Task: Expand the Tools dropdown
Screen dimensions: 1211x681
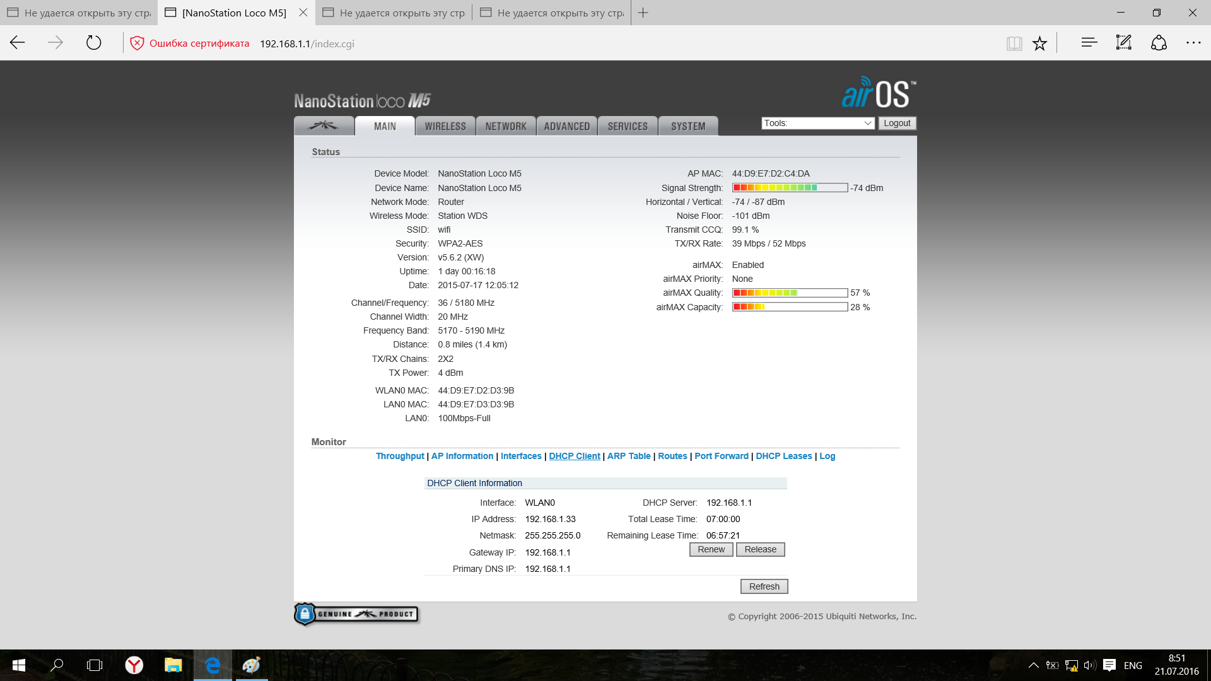Action: tap(817, 123)
